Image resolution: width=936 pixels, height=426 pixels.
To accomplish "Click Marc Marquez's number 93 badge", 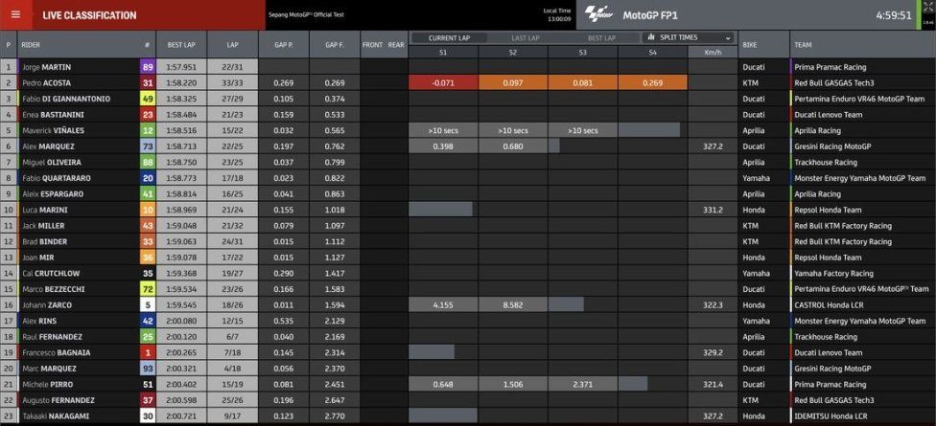I will pyautogui.click(x=148, y=369).
